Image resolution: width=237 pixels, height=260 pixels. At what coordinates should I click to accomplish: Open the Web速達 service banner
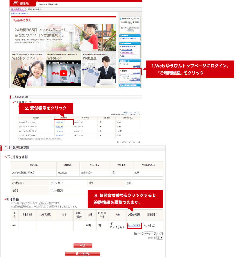click(99, 69)
